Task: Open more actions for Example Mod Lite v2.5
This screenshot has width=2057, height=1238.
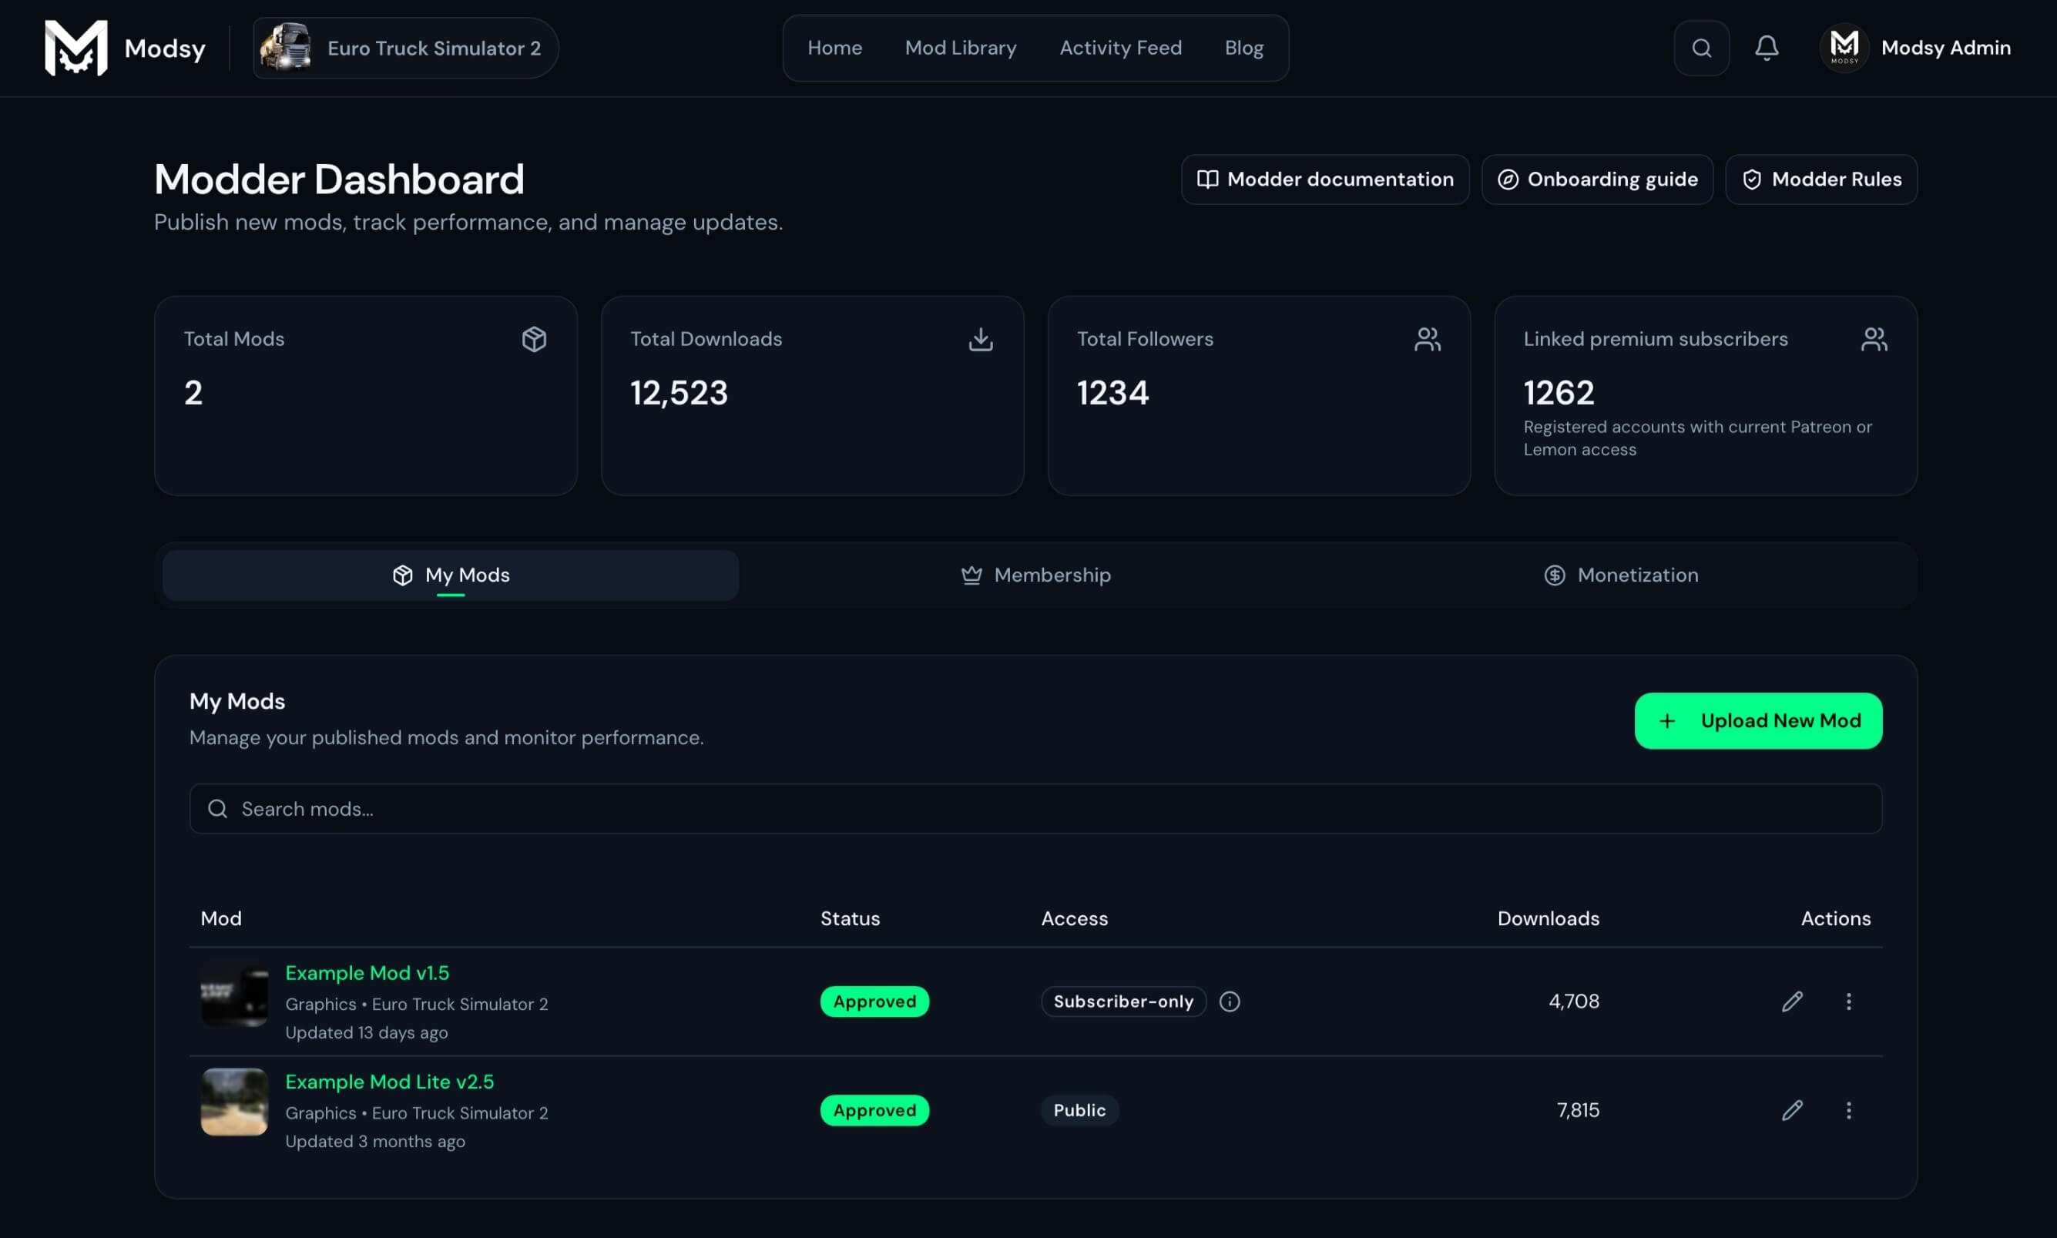Action: pos(1848,1110)
